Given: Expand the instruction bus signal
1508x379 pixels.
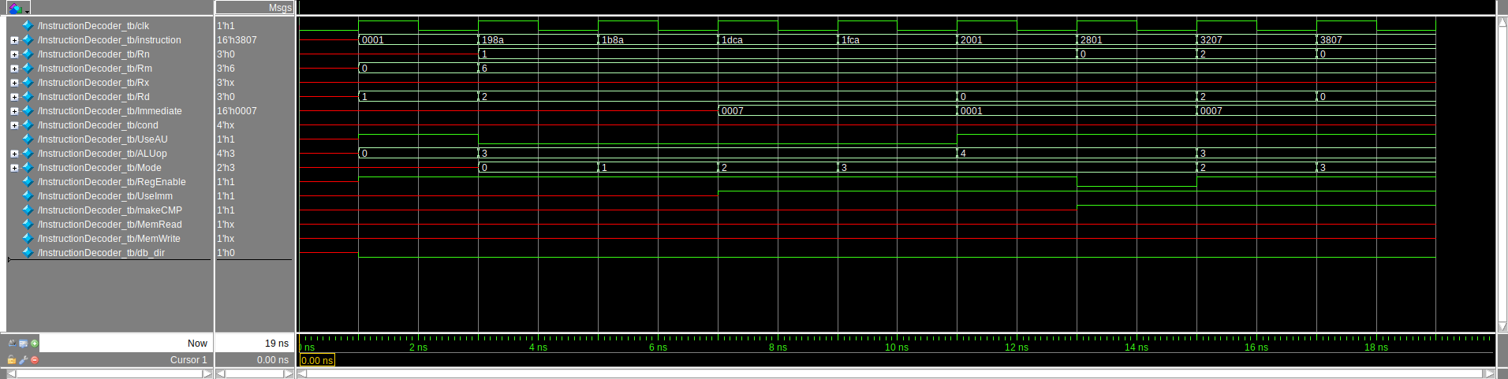Looking at the screenshot, I should pyautogui.click(x=14, y=40).
